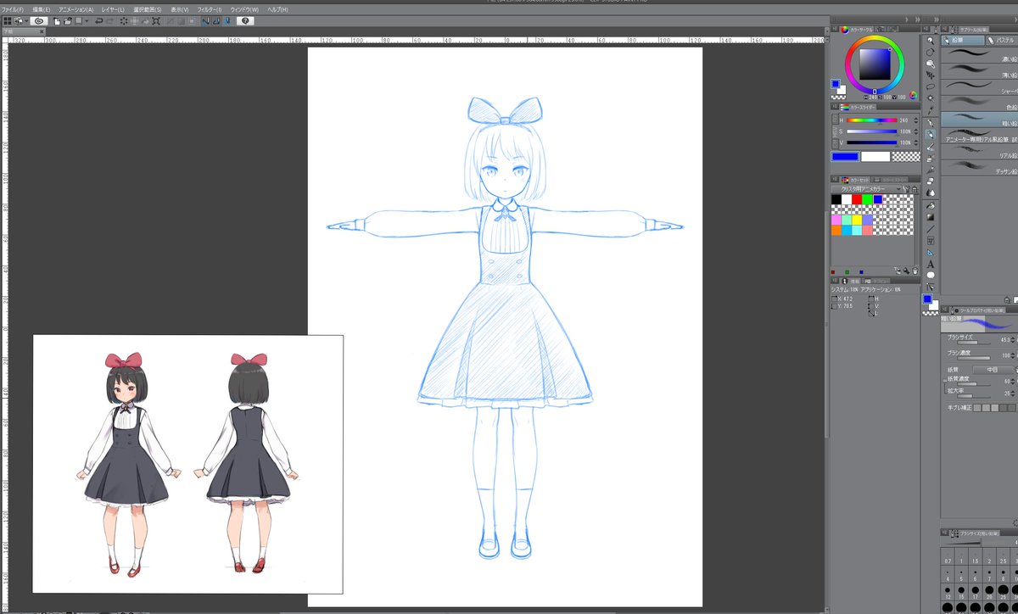1018x614 pixels.
Task: Click the Undo arrow icon
Action: coord(99,21)
